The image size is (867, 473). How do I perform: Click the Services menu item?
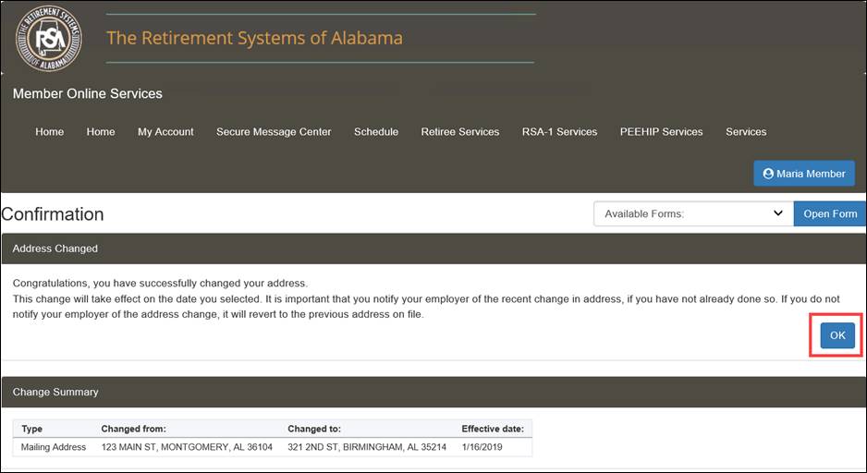[x=746, y=132]
